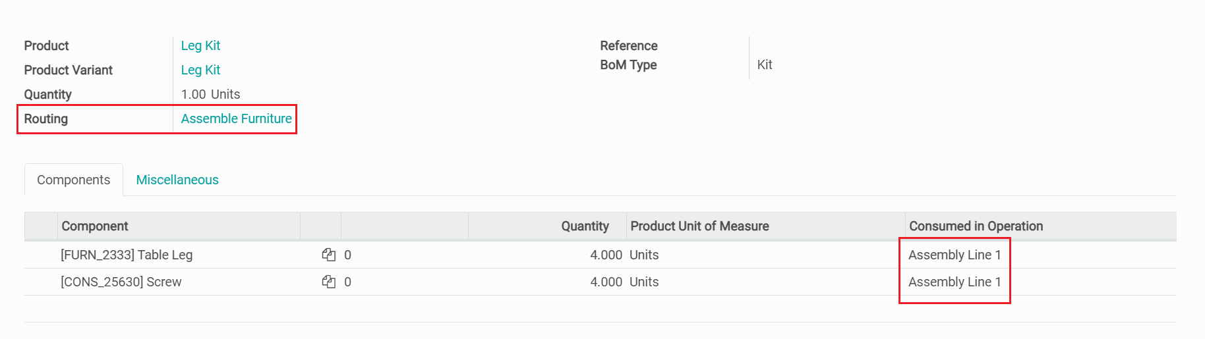1205x339 pixels.
Task: Click the 4.000 quantity for Screw
Action: point(606,282)
